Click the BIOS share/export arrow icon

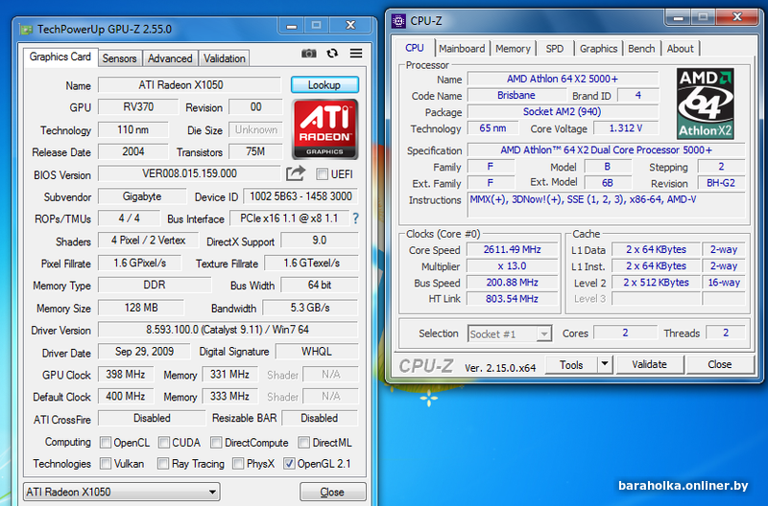[x=296, y=173]
